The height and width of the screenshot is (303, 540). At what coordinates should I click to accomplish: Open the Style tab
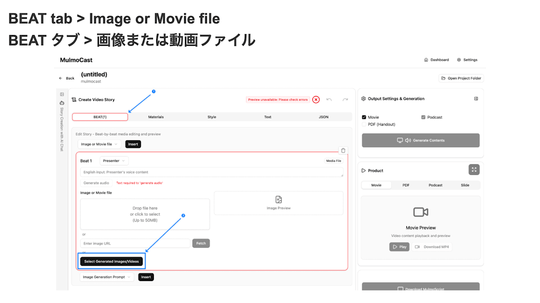(212, 117)
